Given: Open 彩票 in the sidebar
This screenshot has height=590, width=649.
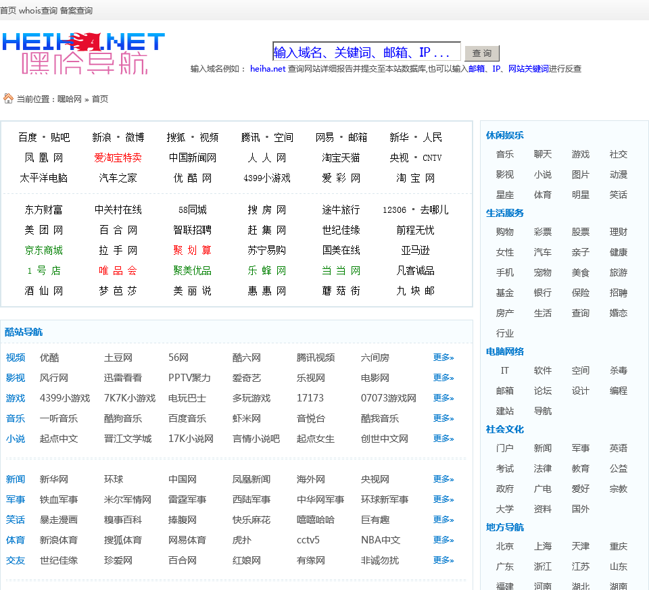Looking at the screenshot, I should pyautogui.click(x=543, y=232).
